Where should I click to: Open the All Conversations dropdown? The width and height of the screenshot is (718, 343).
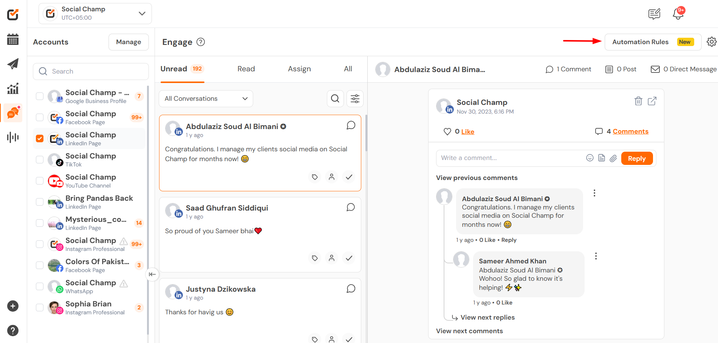coord(206,98)
